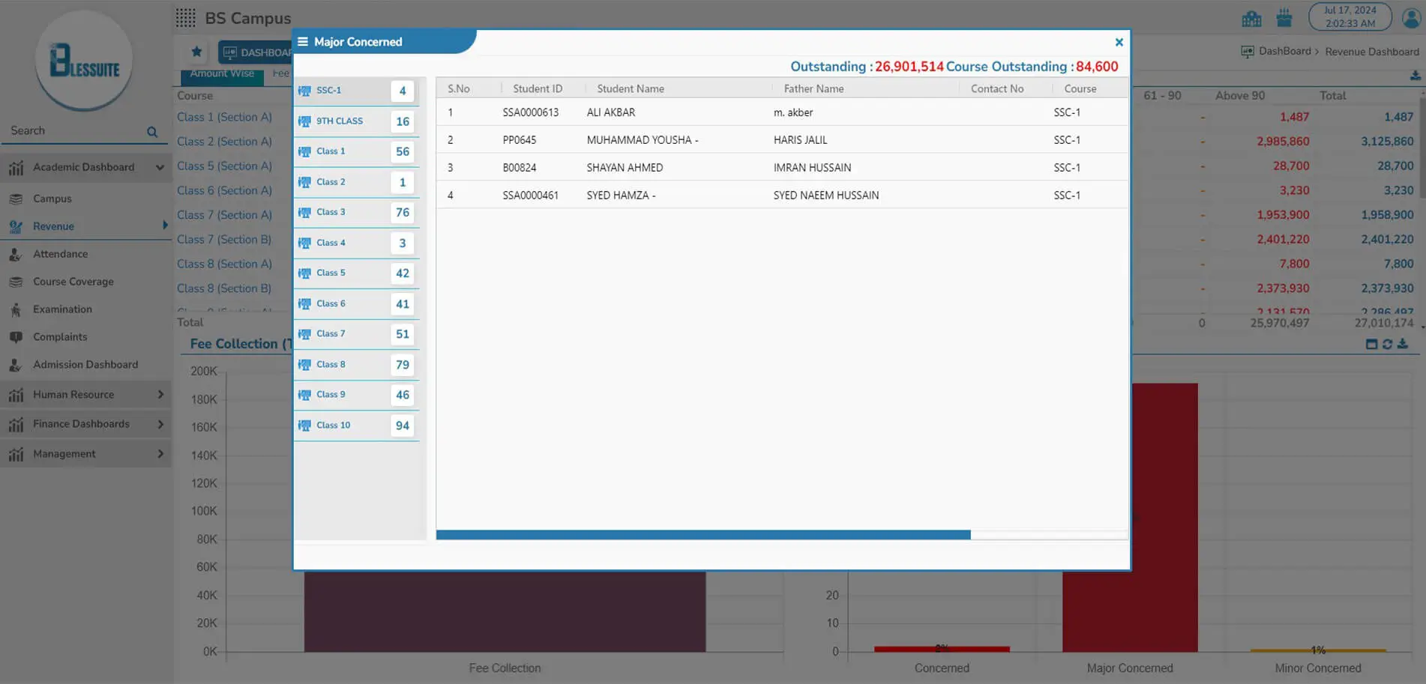Click the app grid launcher icon
The image size is (1426, 684).
click(x=185, y=18)
